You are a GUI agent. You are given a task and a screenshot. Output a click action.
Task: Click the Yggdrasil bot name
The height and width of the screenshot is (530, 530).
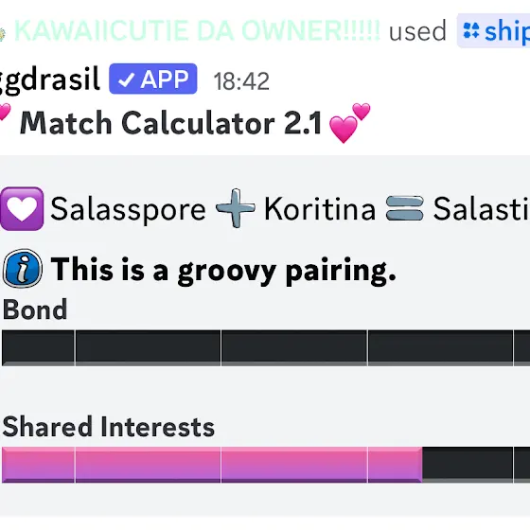pyautogui.click(x=49, y=79)
